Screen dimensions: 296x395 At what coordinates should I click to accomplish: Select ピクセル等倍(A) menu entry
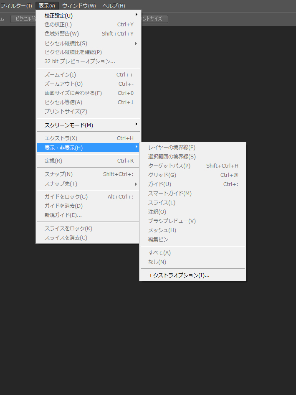(89, 102)
